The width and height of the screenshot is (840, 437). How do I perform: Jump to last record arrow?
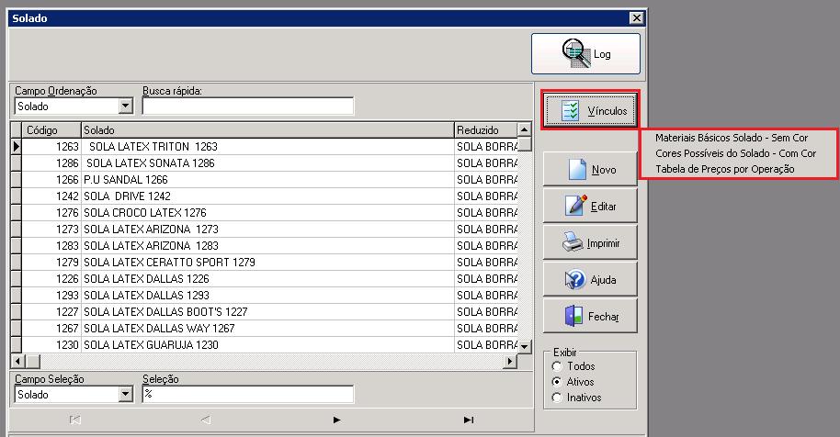pos(468,420)
